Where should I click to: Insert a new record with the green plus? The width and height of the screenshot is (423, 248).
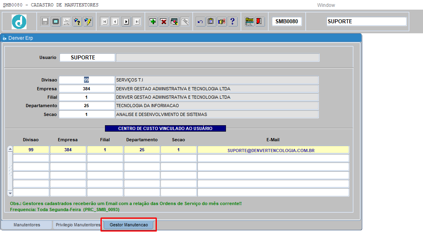pos(153,22)
